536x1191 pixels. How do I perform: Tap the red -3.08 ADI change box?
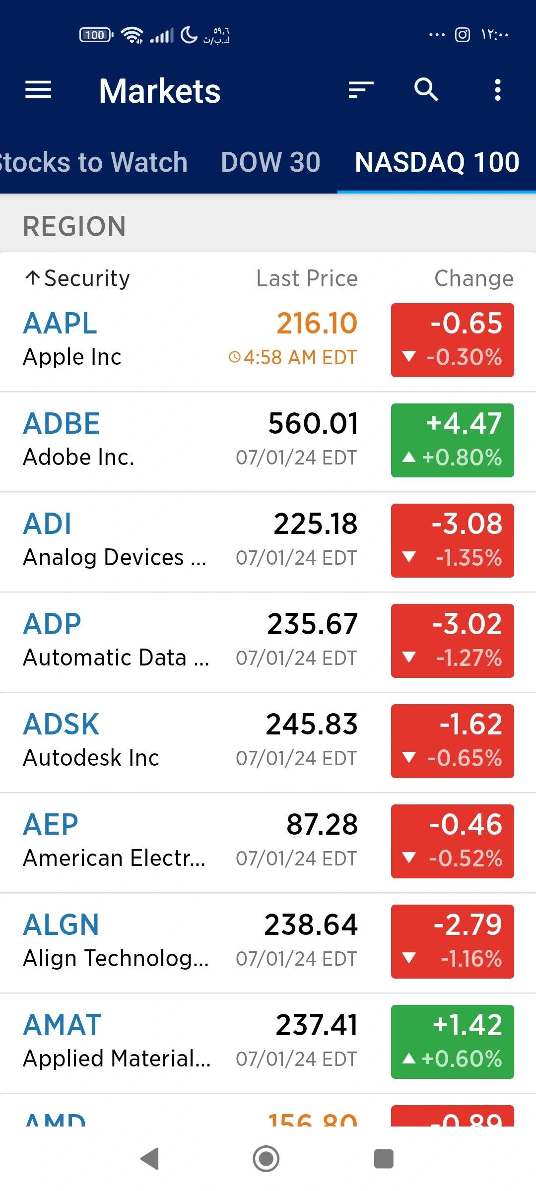(453, 541)
